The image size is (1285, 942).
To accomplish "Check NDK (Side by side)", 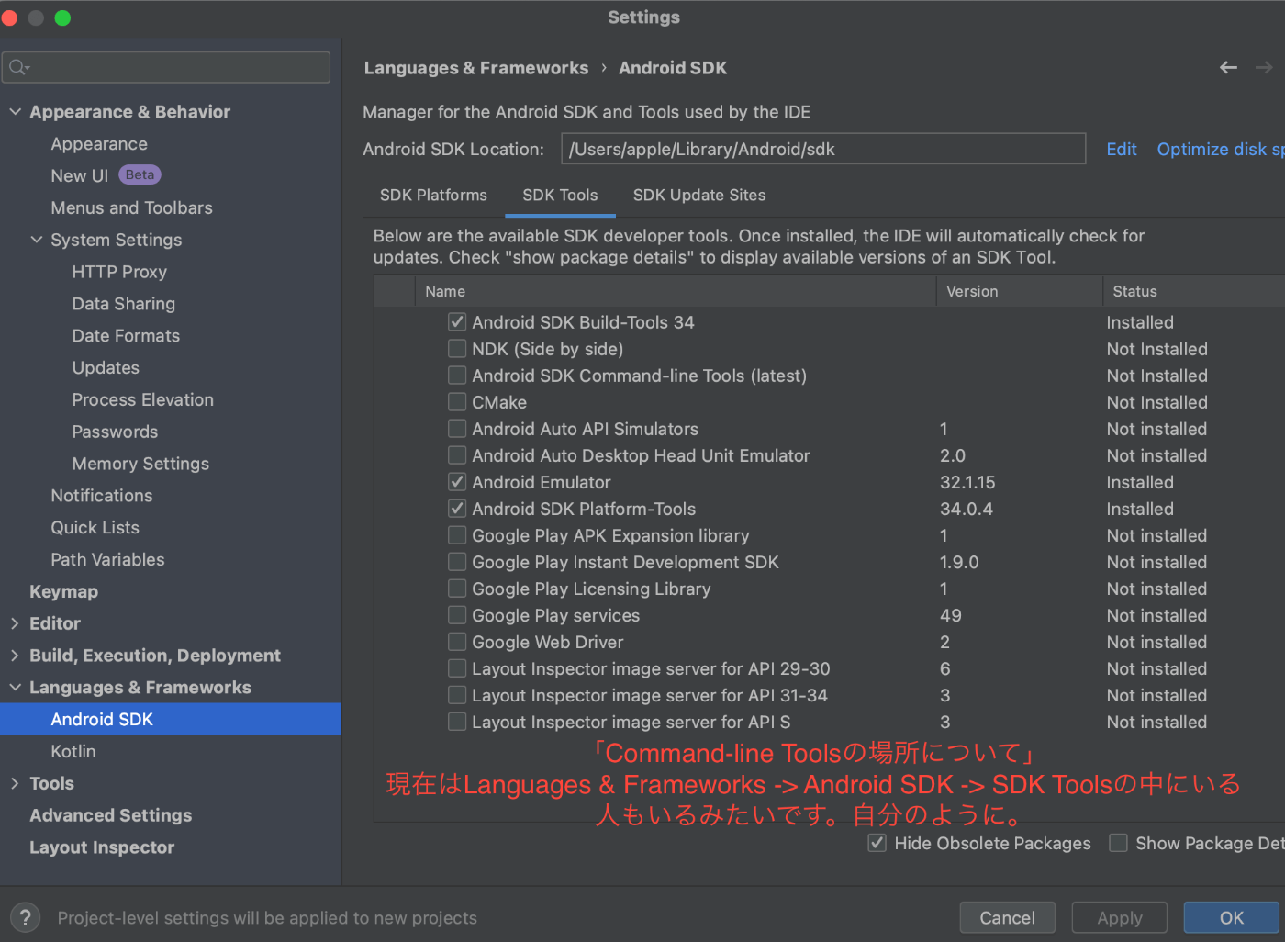I will tap(457, 349).
